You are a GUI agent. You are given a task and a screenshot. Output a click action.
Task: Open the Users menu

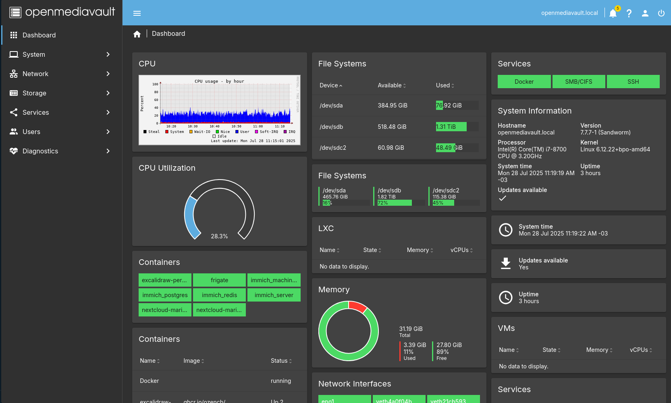click(x=62, y=132)
